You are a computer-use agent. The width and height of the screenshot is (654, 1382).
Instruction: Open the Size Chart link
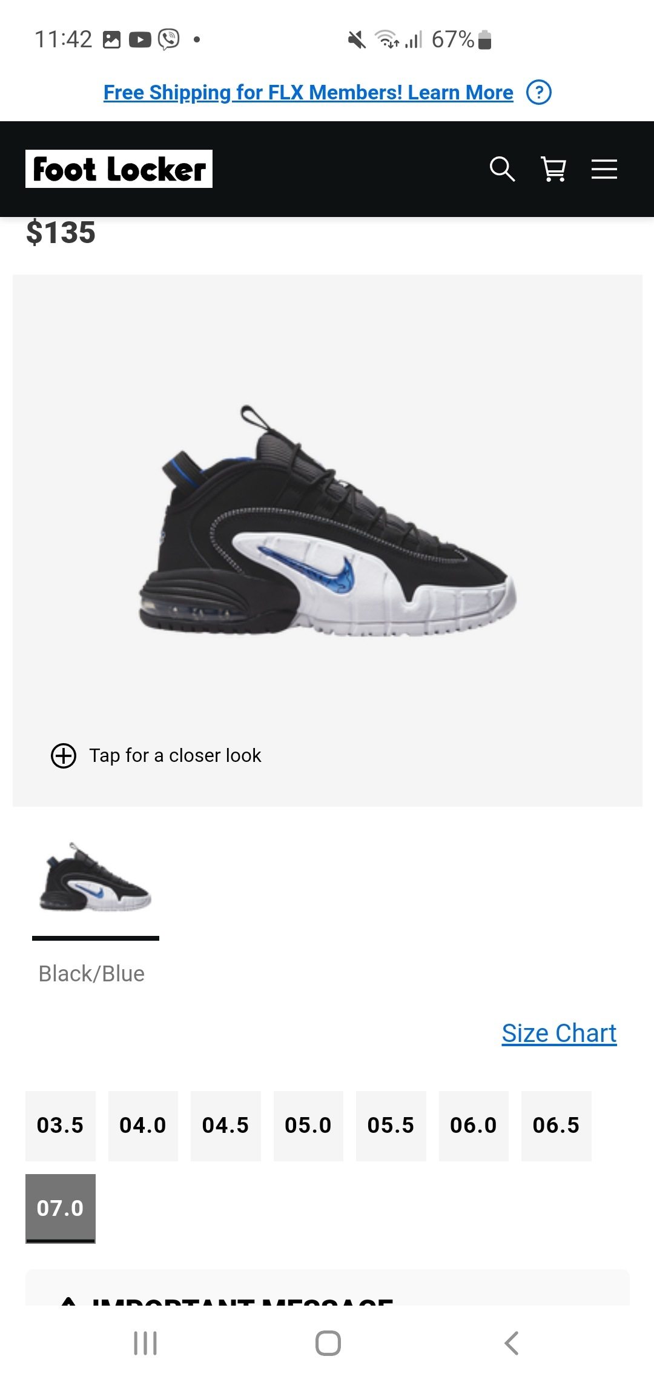559,1033
